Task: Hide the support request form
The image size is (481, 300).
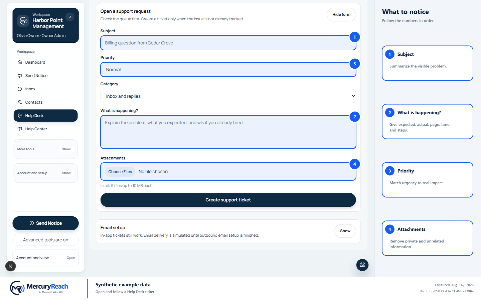Action: [x=341, y=15]
